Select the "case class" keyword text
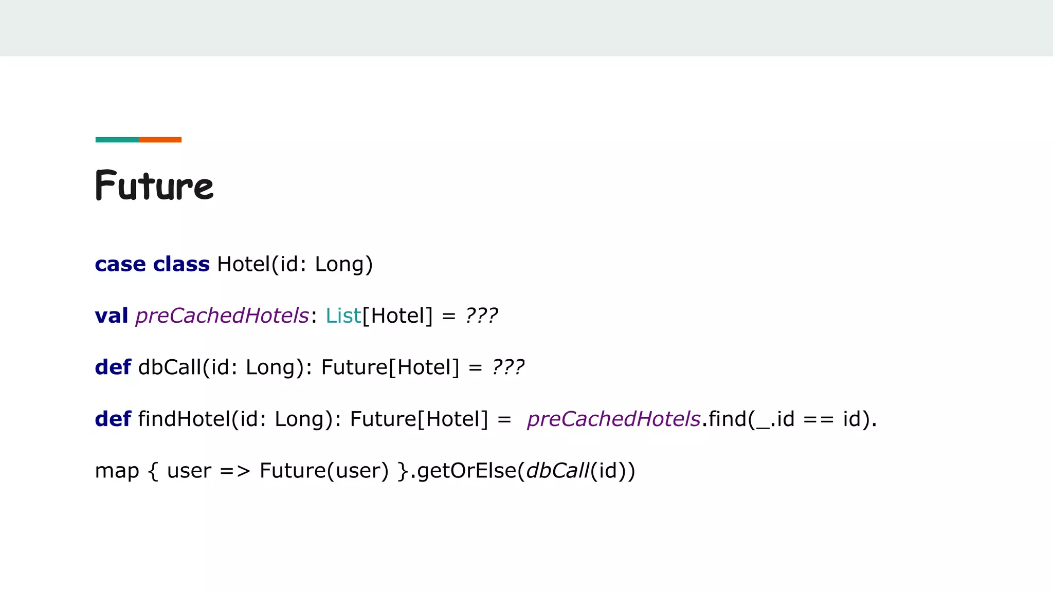 tap(152, 264)
